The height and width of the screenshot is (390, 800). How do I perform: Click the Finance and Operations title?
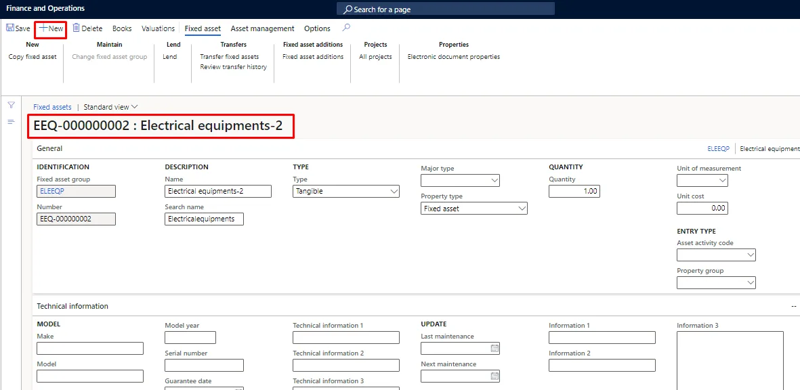(x=45, y=9)
